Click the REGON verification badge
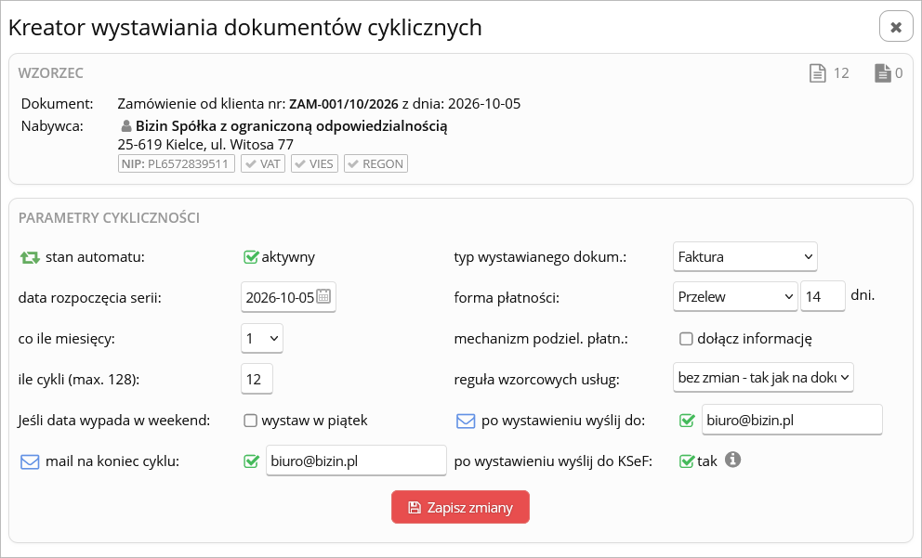 tap(375, 164)
